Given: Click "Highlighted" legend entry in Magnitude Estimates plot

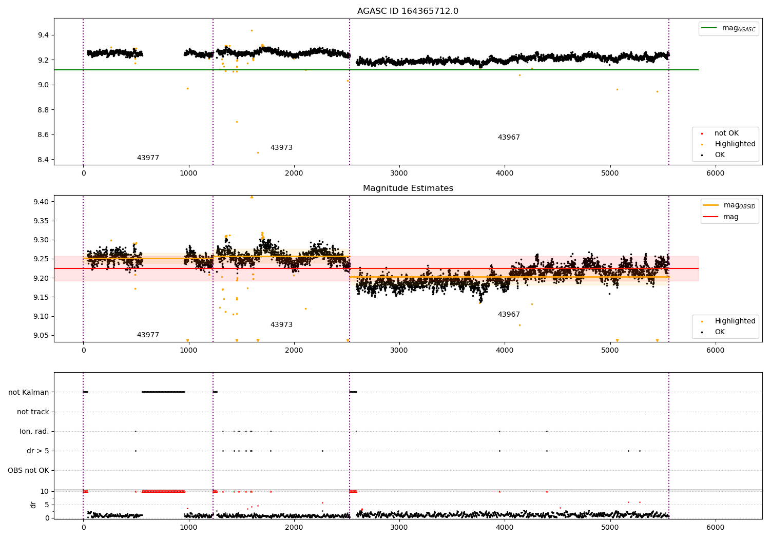Looking at the screenshot, I should click(x=735, y=321).
